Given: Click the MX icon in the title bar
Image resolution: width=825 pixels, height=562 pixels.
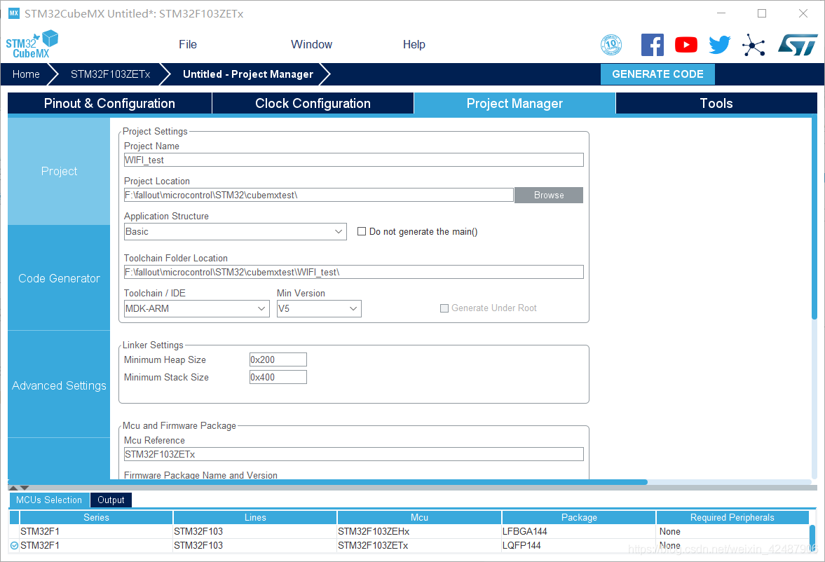Looking at the screenshot, I should (14, 13).
